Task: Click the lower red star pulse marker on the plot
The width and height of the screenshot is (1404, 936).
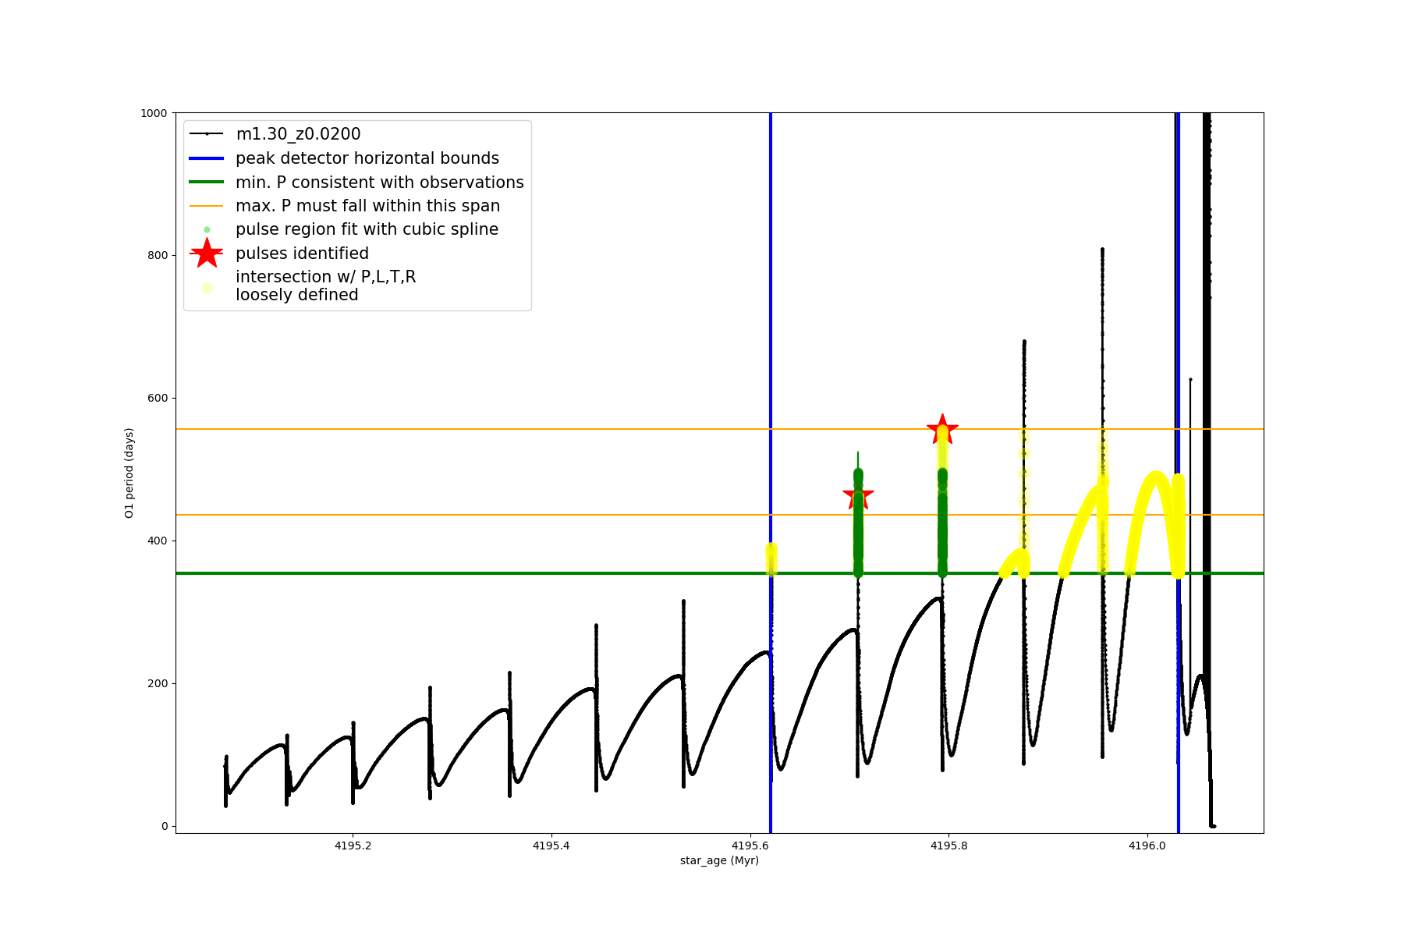Action: (x=858, y=495)
